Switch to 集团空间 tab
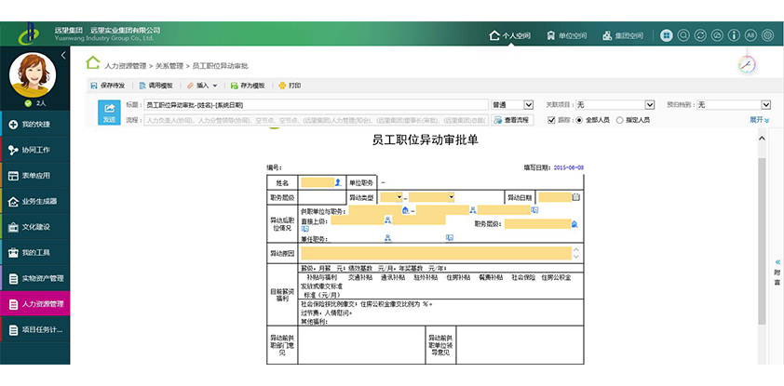 [623, 36]
